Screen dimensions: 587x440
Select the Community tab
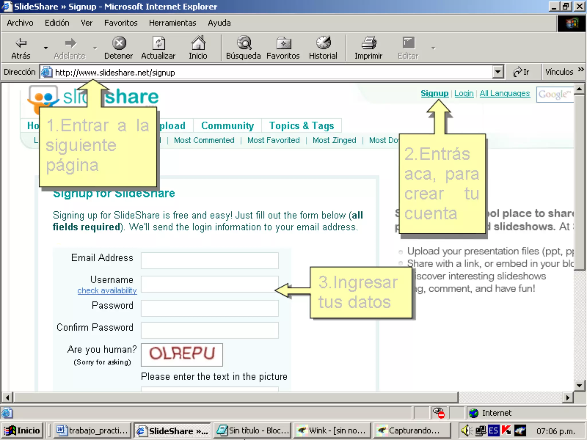(x=227, y=126)
